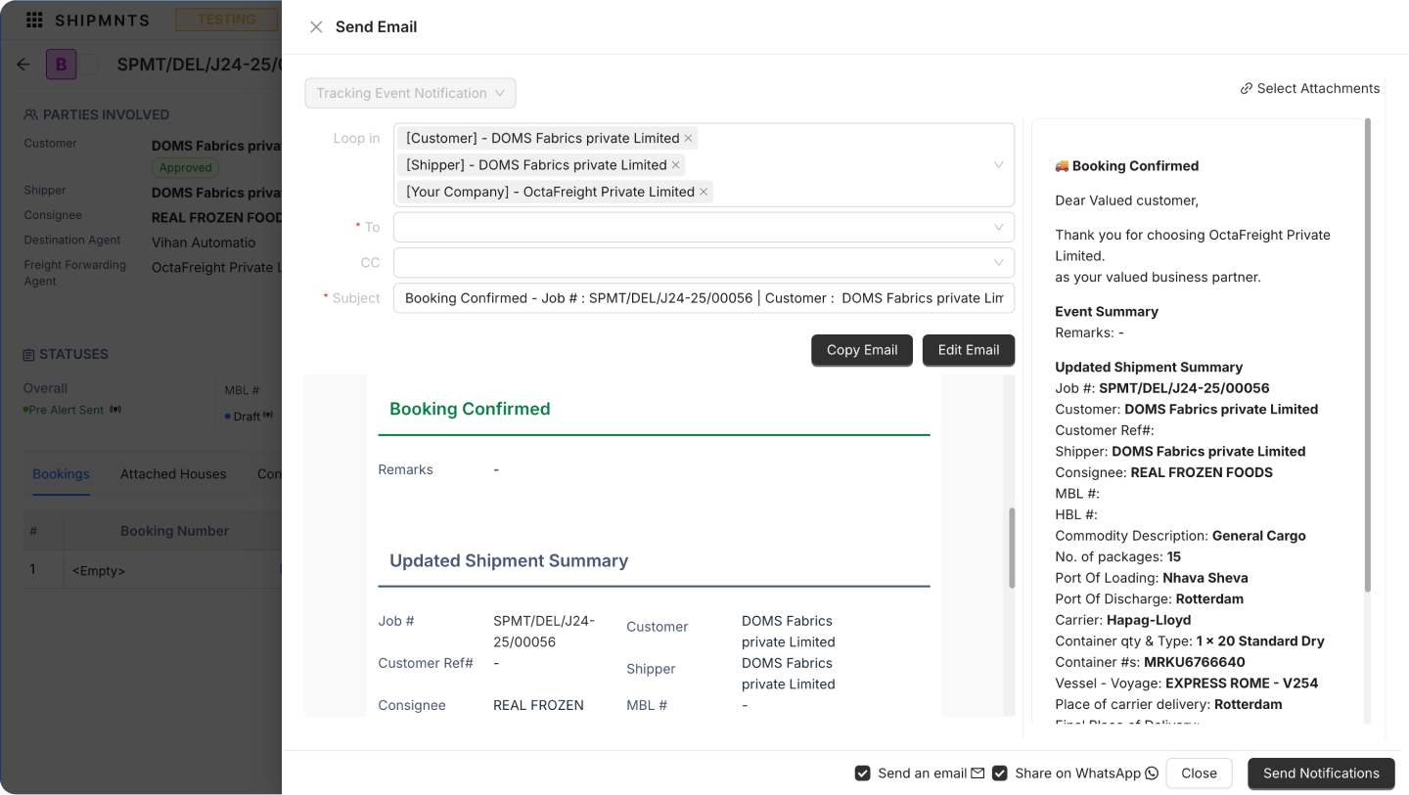Click the broadcast icon beside Pre Alert Sent
The height and width of the screenshot is (795, 1409).
pos(115,410)
